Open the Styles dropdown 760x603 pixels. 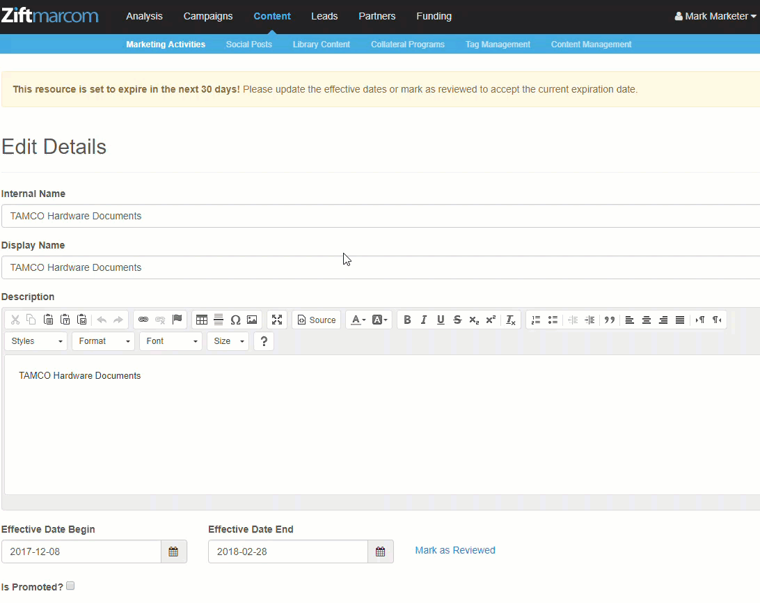point(36,341)
